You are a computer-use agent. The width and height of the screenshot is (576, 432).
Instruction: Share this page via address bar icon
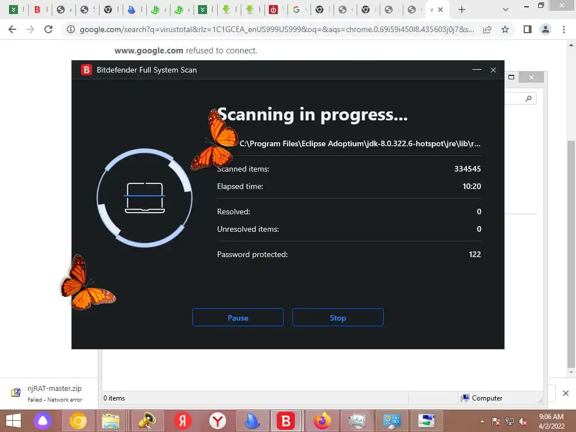tap(487, 29)
